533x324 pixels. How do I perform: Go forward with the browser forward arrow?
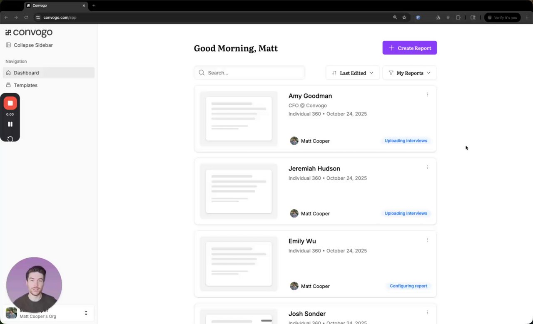(16, 17)
